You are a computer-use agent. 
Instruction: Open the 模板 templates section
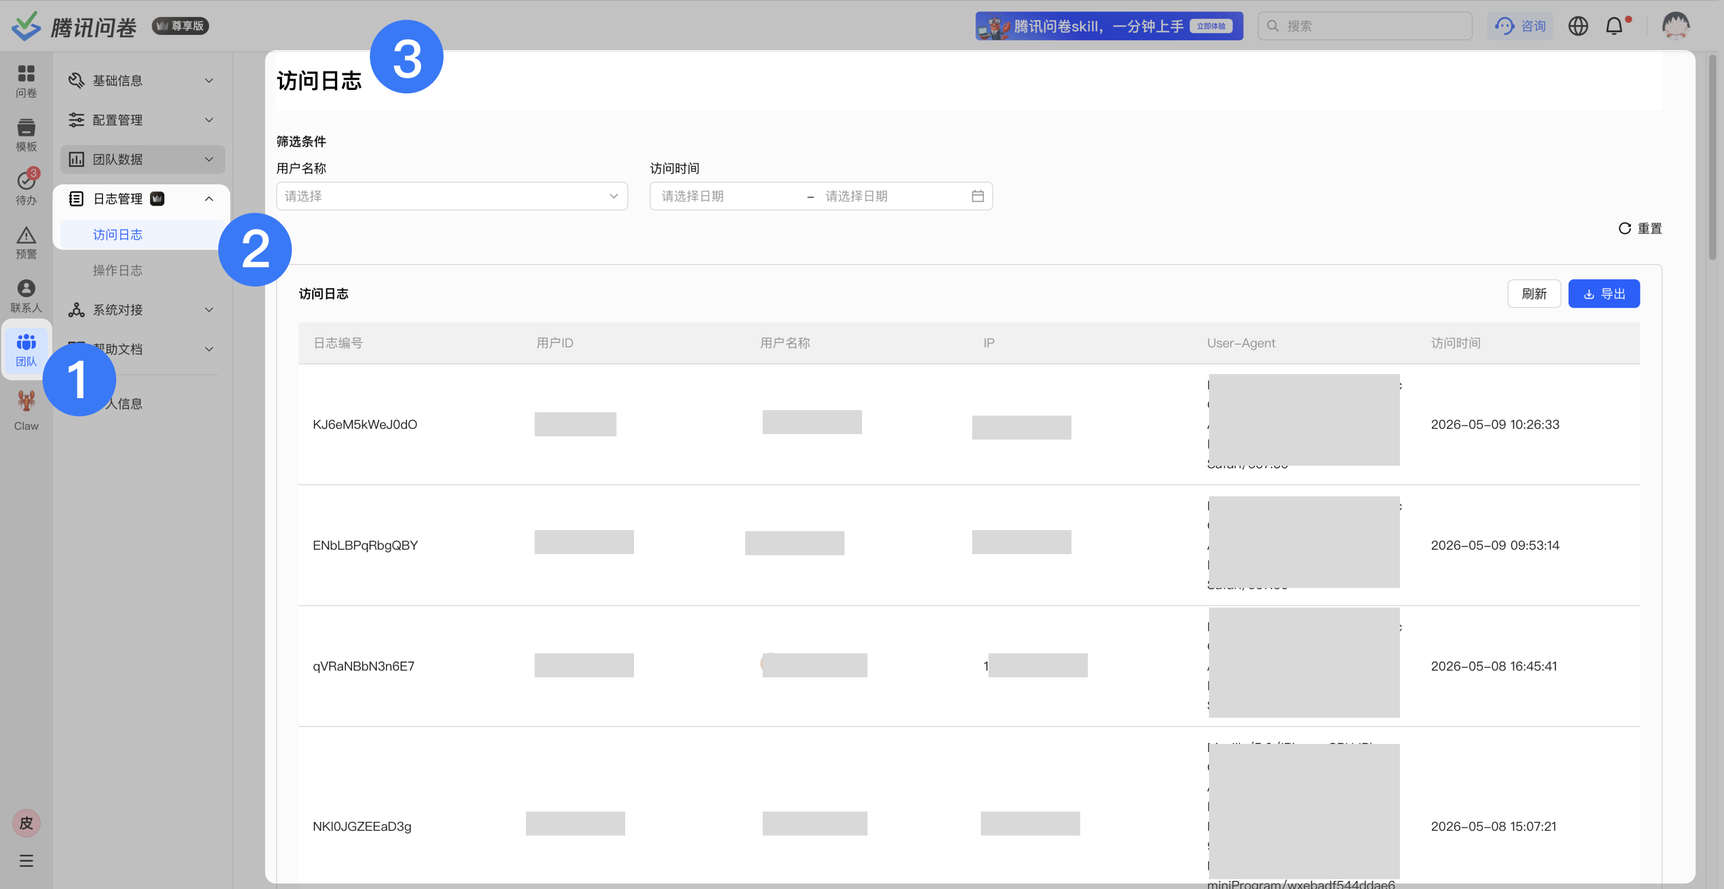point(26,135)
